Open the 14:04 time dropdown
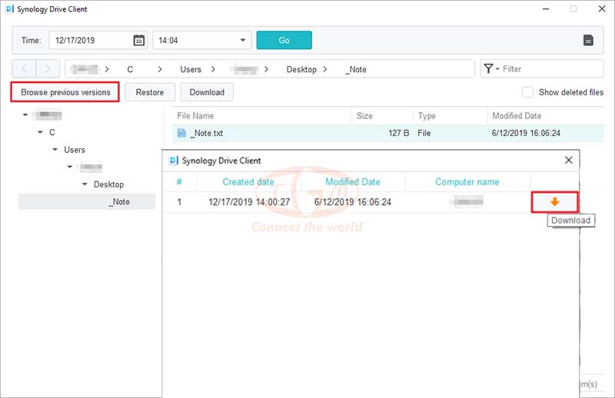This screenshot has height=398, width=615. [201, 40]
